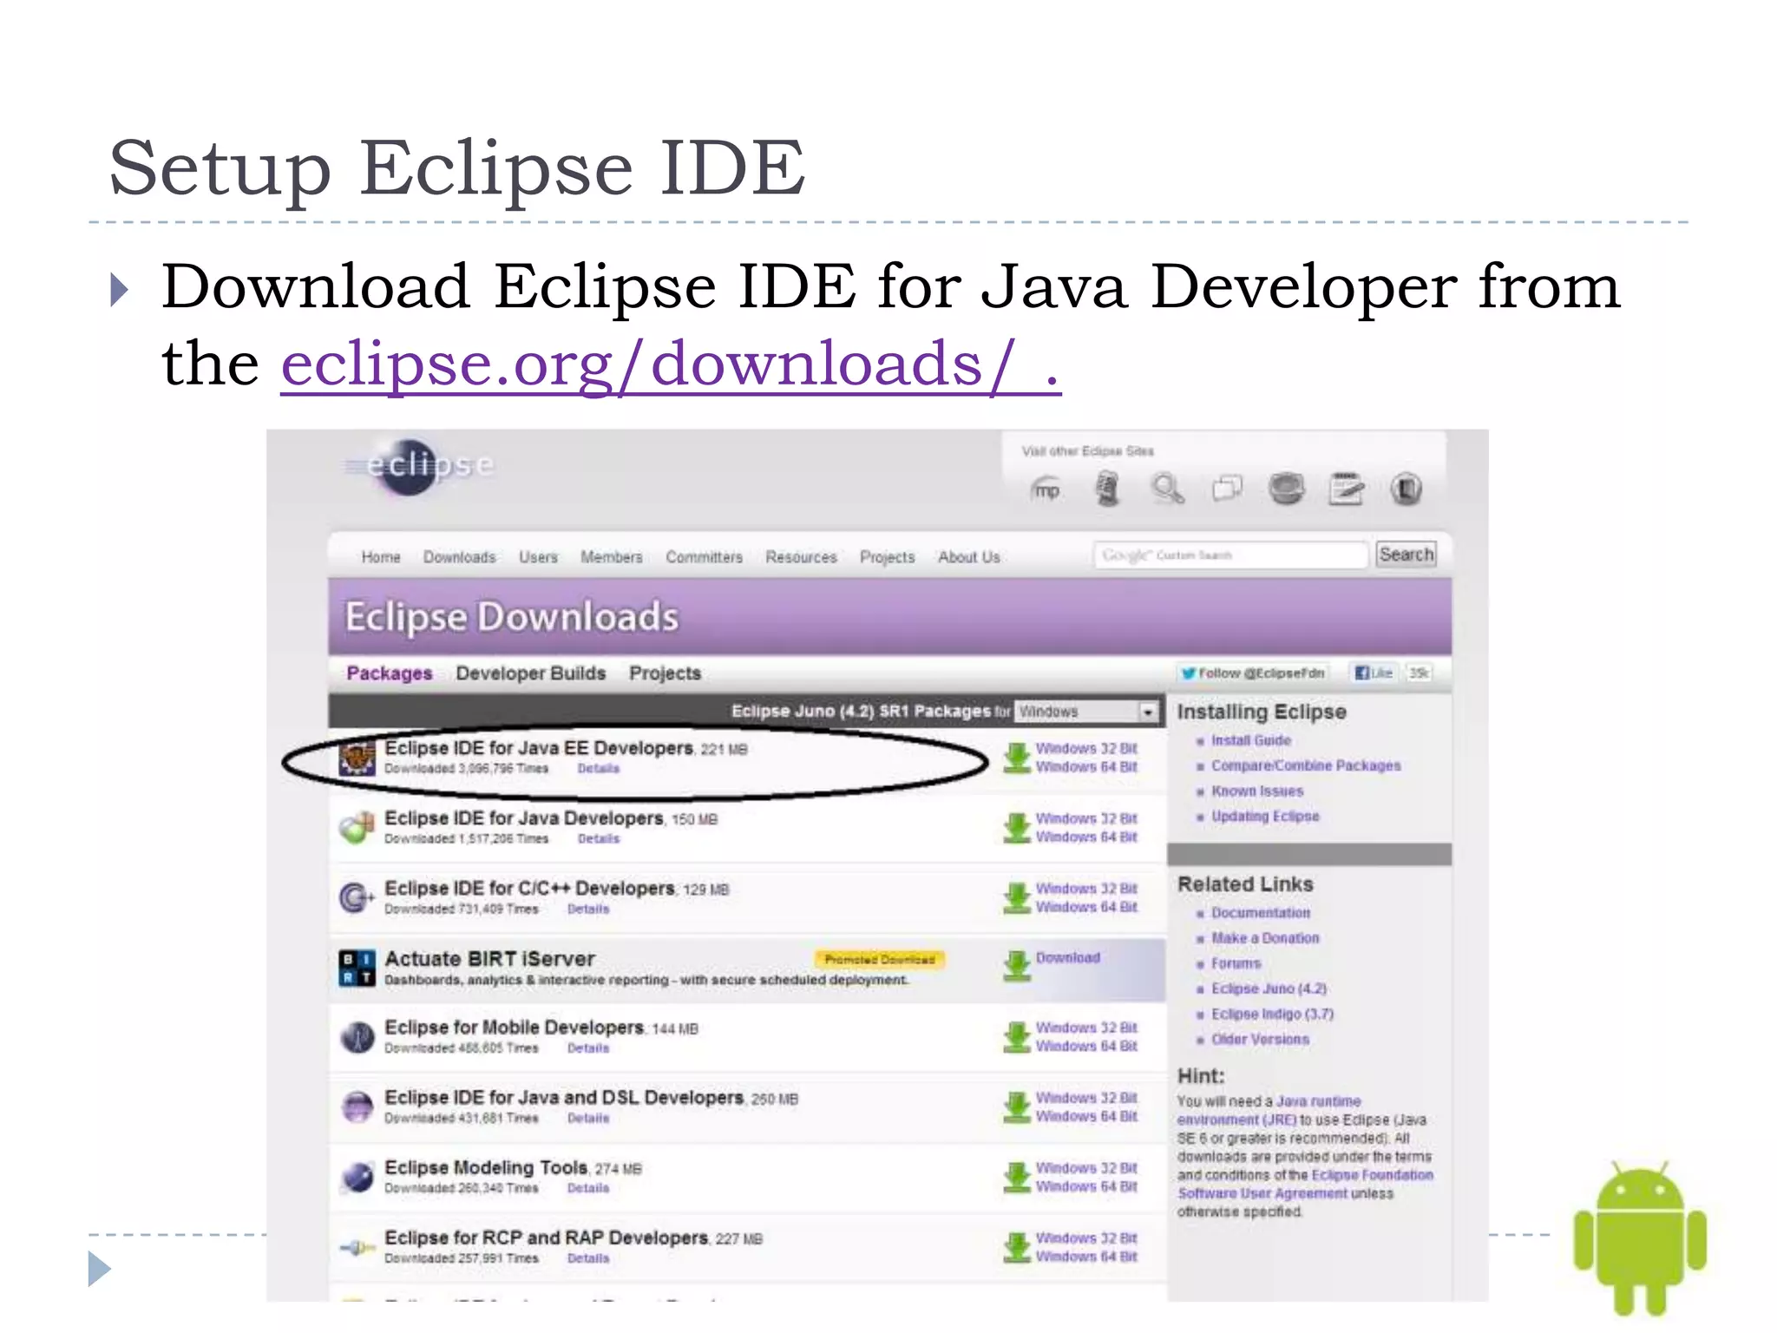Go to Home in navigation bar
Image resolution: width=1777 pixels, height=1333 pixels.
[x=381, y=557]
